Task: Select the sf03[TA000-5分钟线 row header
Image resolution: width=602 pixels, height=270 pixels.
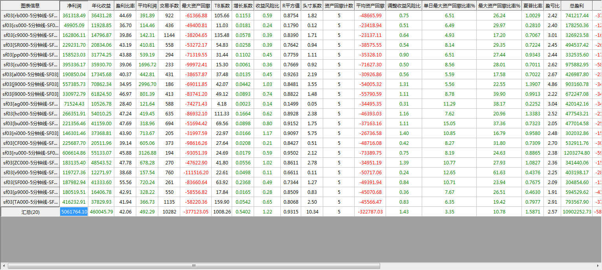Action: point(30,202)
